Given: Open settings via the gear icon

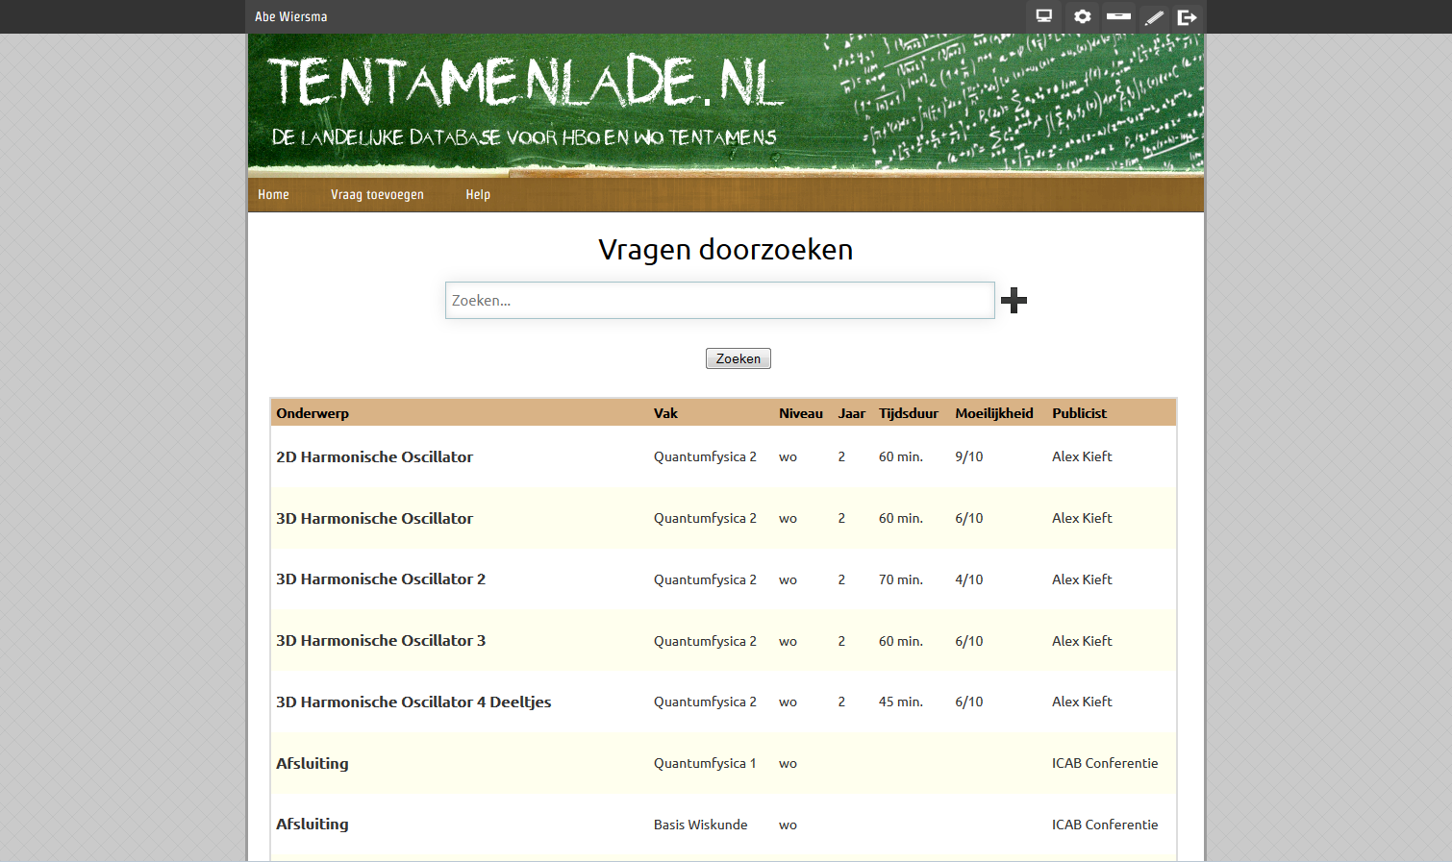Looking at the screenshot, I should click(1082, 16).
